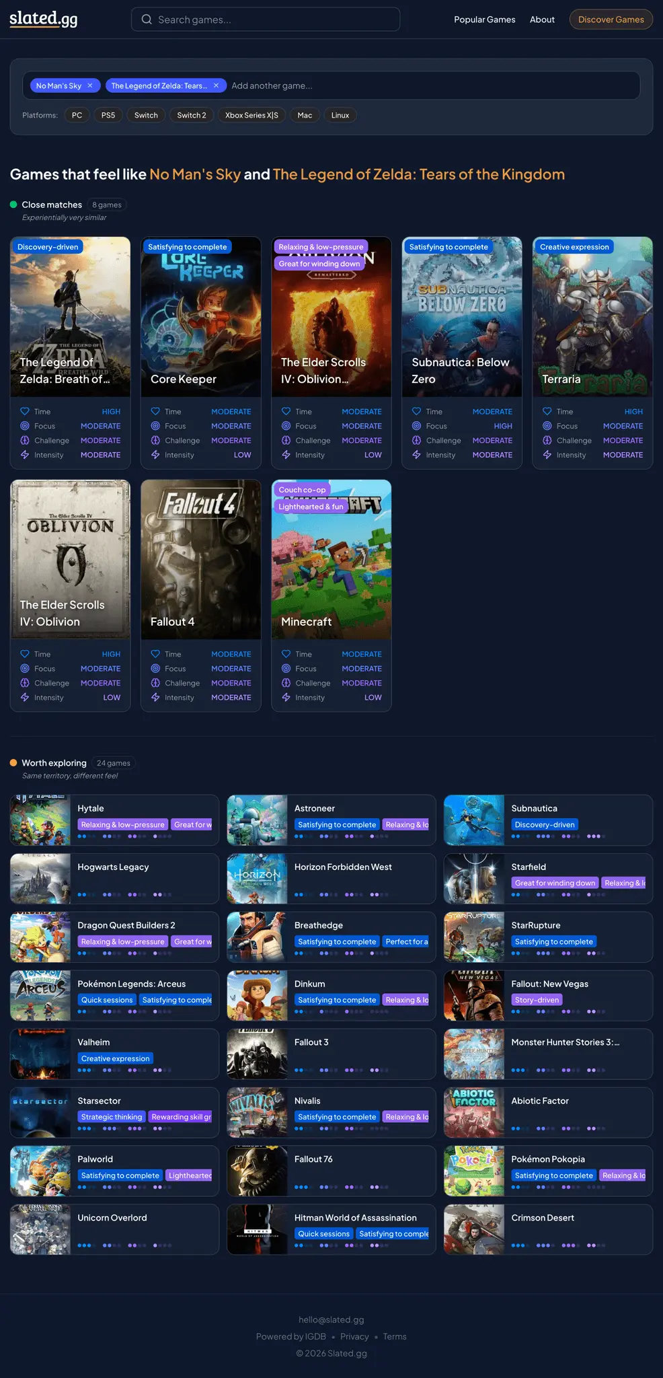Viewport: 663px width, 1378px height.
Task: Toggle the Xbox Series X|S platform filter
Action: click(x=251, y=115)
